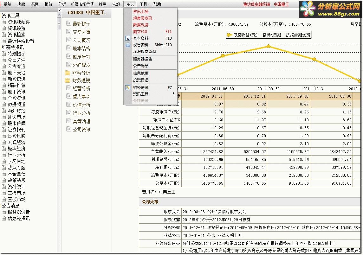Screen dimensions: 363x255
Task: Click the document icon next to 股东研究
Action: point(68,56)
